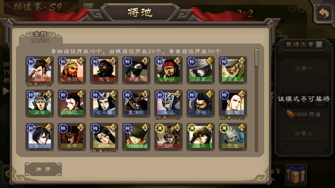Unlock scheme with 1000 开启 button
Image resolution: width=335 pixels, height=188 pixels.
[x=303, y=114]
